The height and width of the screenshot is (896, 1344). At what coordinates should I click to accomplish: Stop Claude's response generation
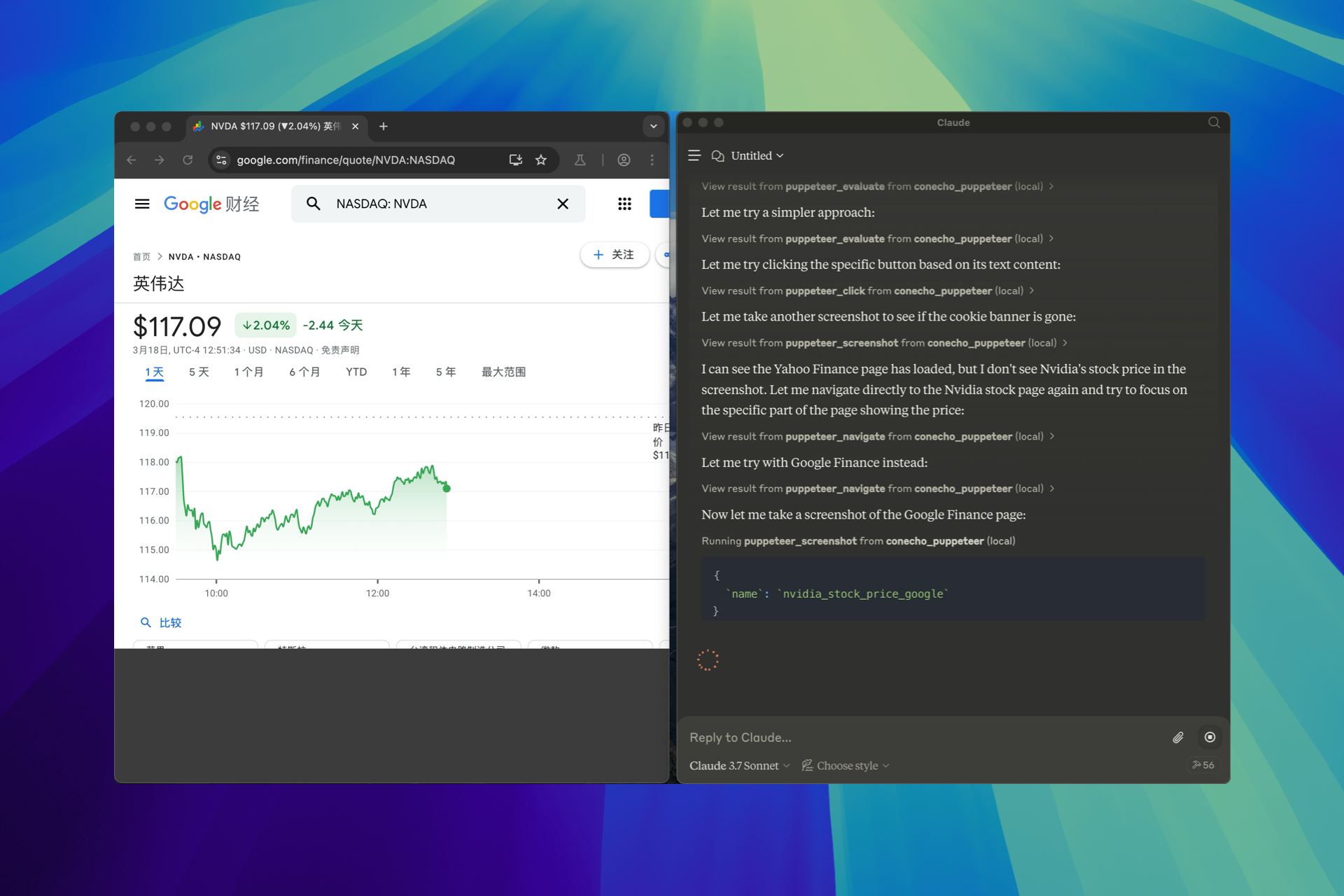[1210, 737]
